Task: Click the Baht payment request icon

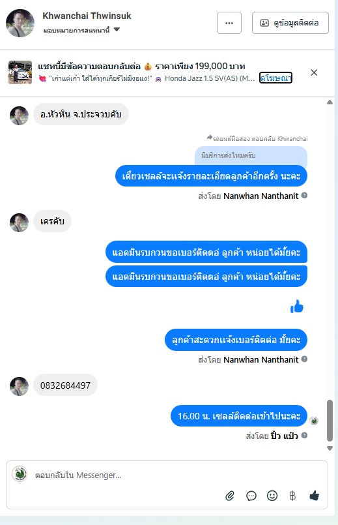Action: click(x=292, y=496)
